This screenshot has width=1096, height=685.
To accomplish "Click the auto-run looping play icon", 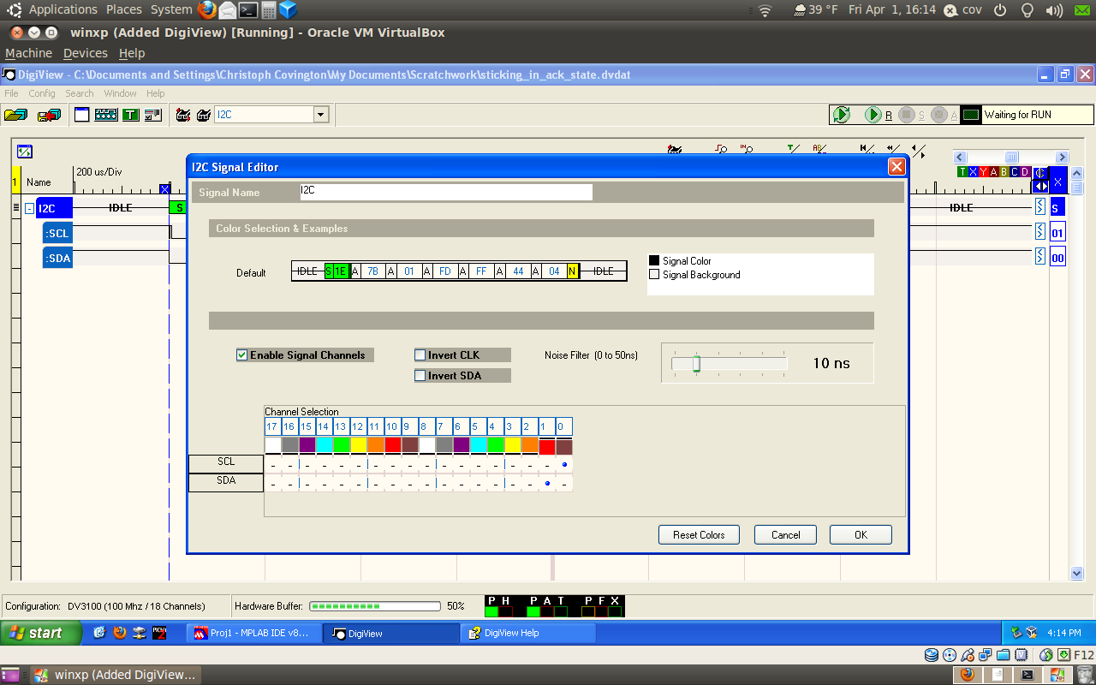I will [x=841, y=115].
